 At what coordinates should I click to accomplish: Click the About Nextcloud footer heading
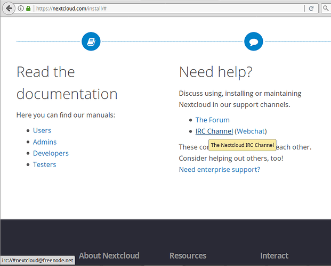[109, 255]
